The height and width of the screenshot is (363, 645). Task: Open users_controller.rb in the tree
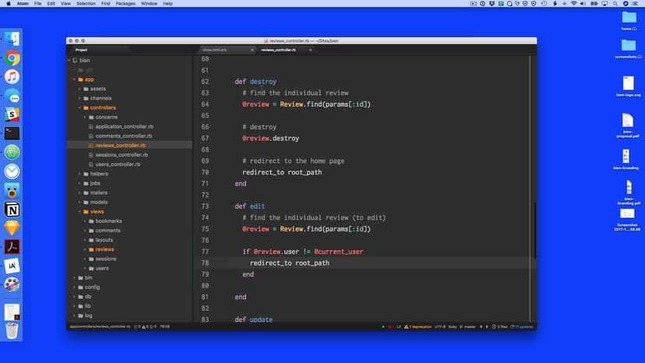(x=118, y=164)
